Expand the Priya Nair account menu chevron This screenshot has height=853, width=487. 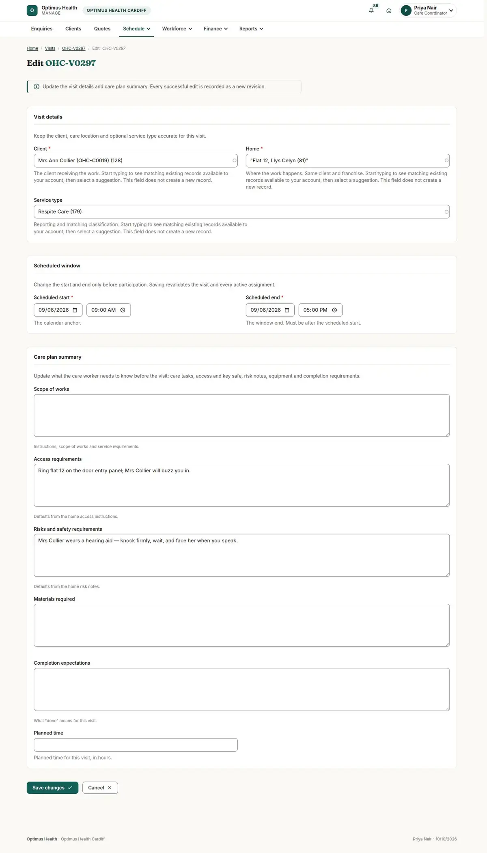click(451, 11)
